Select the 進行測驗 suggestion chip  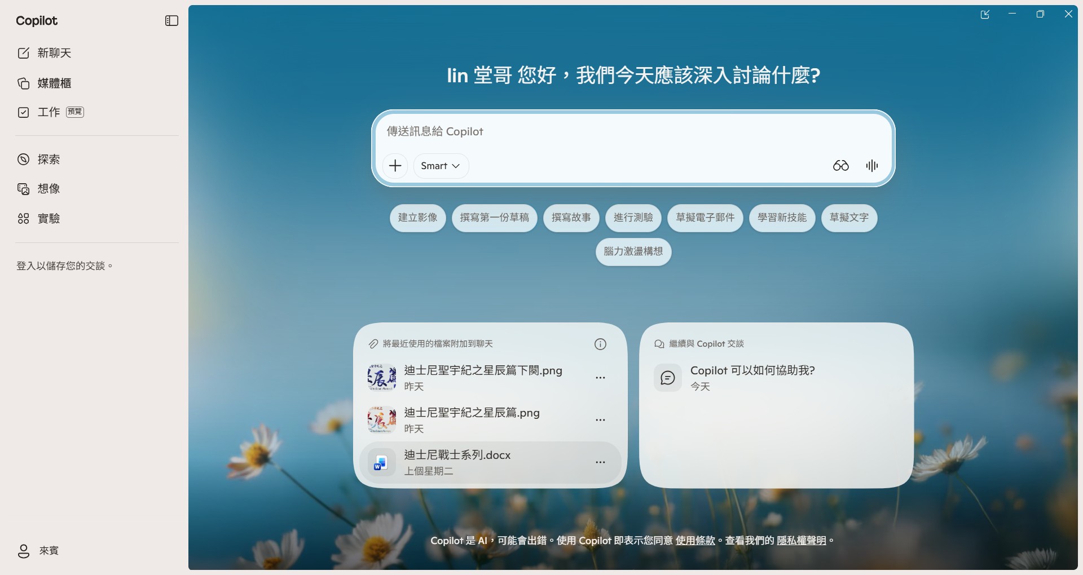click(633, 218)
